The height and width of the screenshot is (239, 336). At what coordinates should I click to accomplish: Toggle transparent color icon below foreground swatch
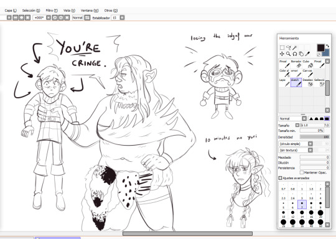(319, 55)
